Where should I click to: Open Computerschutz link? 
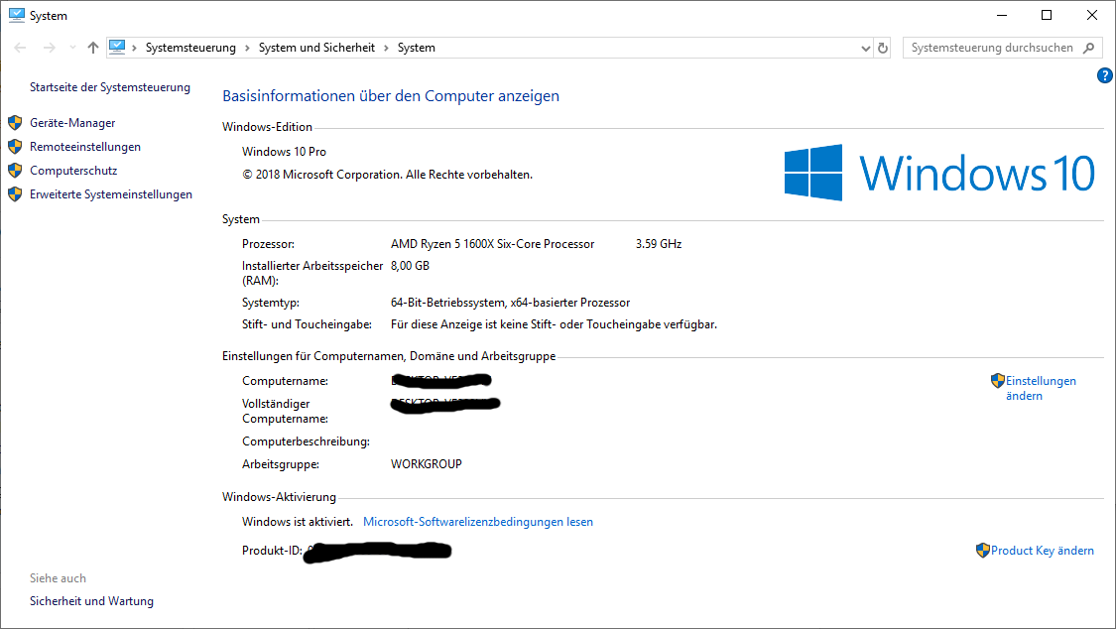pos(73,171)
